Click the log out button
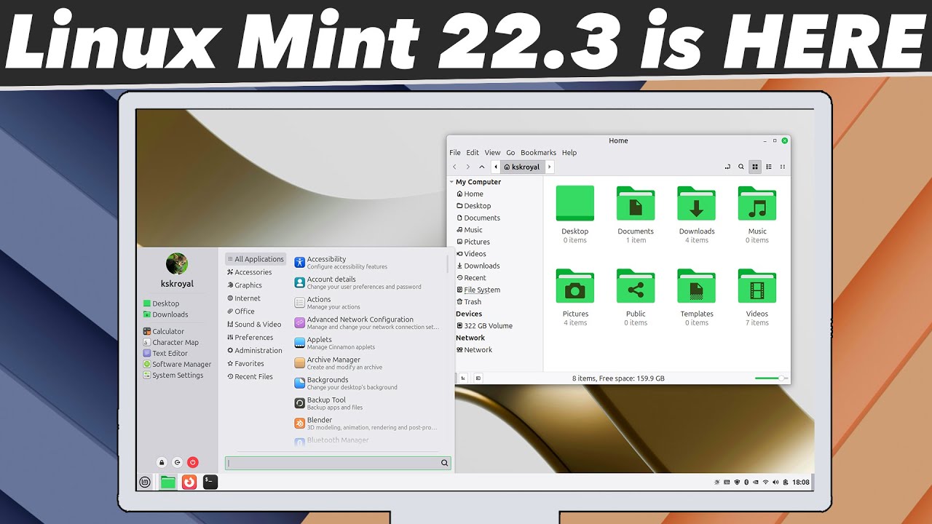Viewport: 932px width, 524px height. [x=177, y=462]
